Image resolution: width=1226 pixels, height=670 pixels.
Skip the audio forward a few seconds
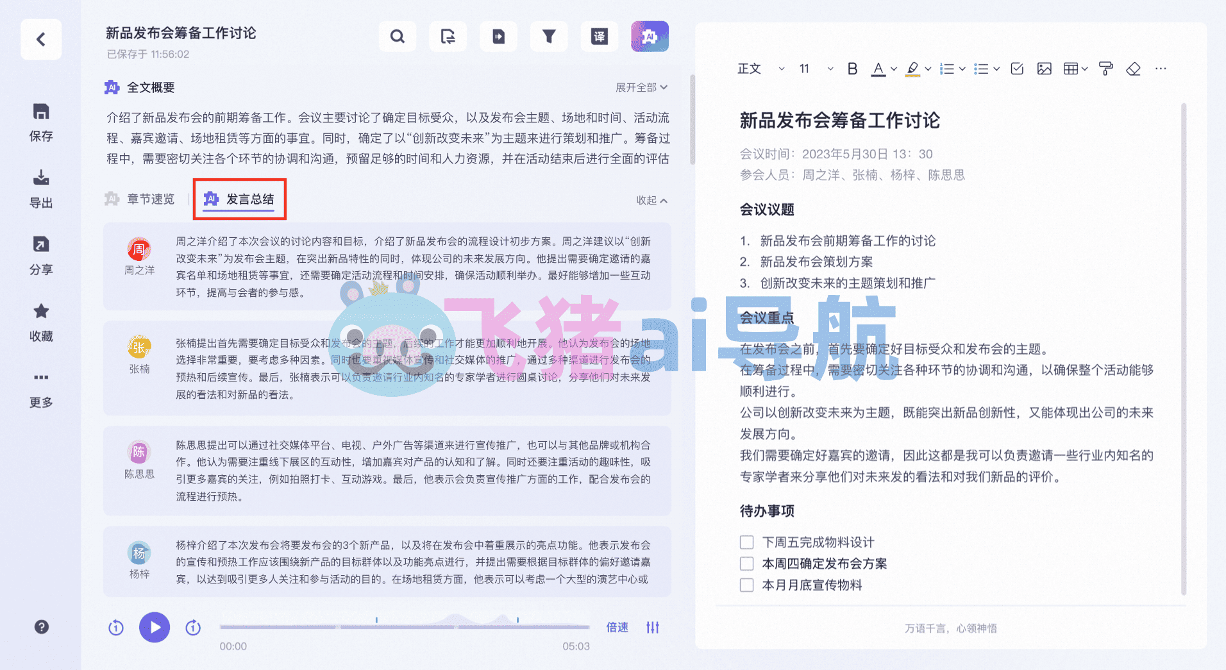click(x=193, y=628)
